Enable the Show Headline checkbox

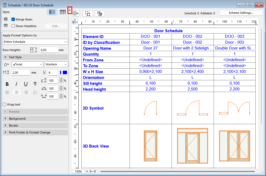pos(13,26)
